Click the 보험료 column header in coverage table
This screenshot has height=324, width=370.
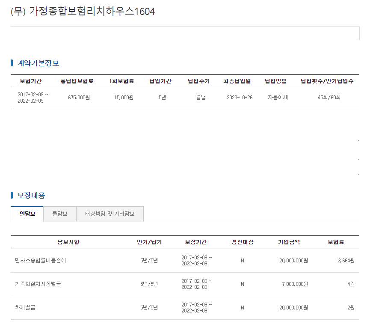(336, 242)
